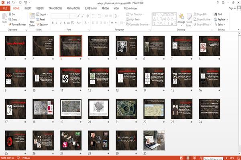This screenshot has height=160, width=241.
Task: Toggle align text left
Action: [93, 23]
